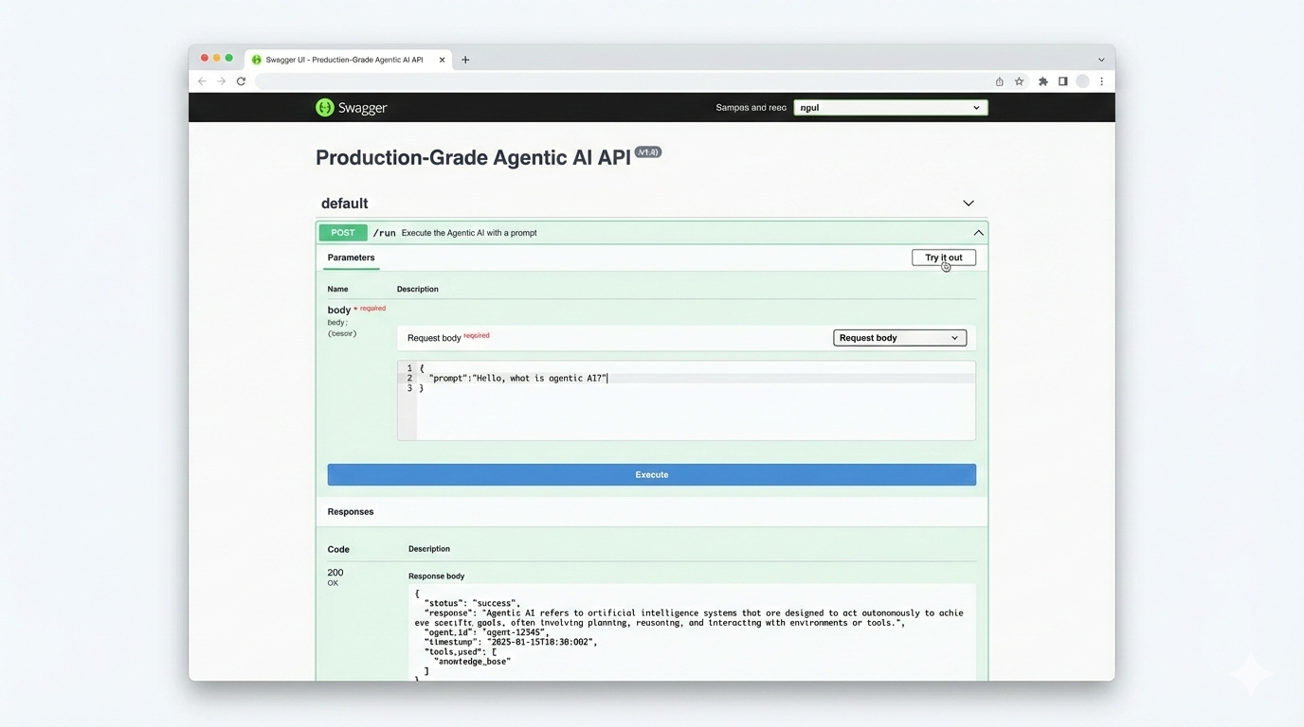Bookmark the page via the star icon
The height and width of the screenshot is (727, 1304).
tap(1019, 81)
